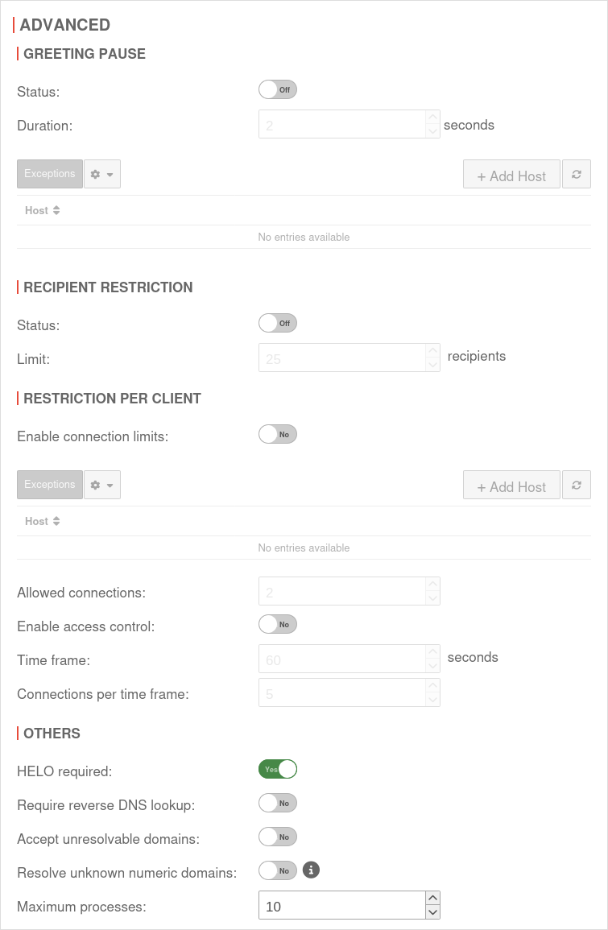Select Exceptions tab under Greeting Pause
Screen dimensions: 608x930
coord(50,174)
